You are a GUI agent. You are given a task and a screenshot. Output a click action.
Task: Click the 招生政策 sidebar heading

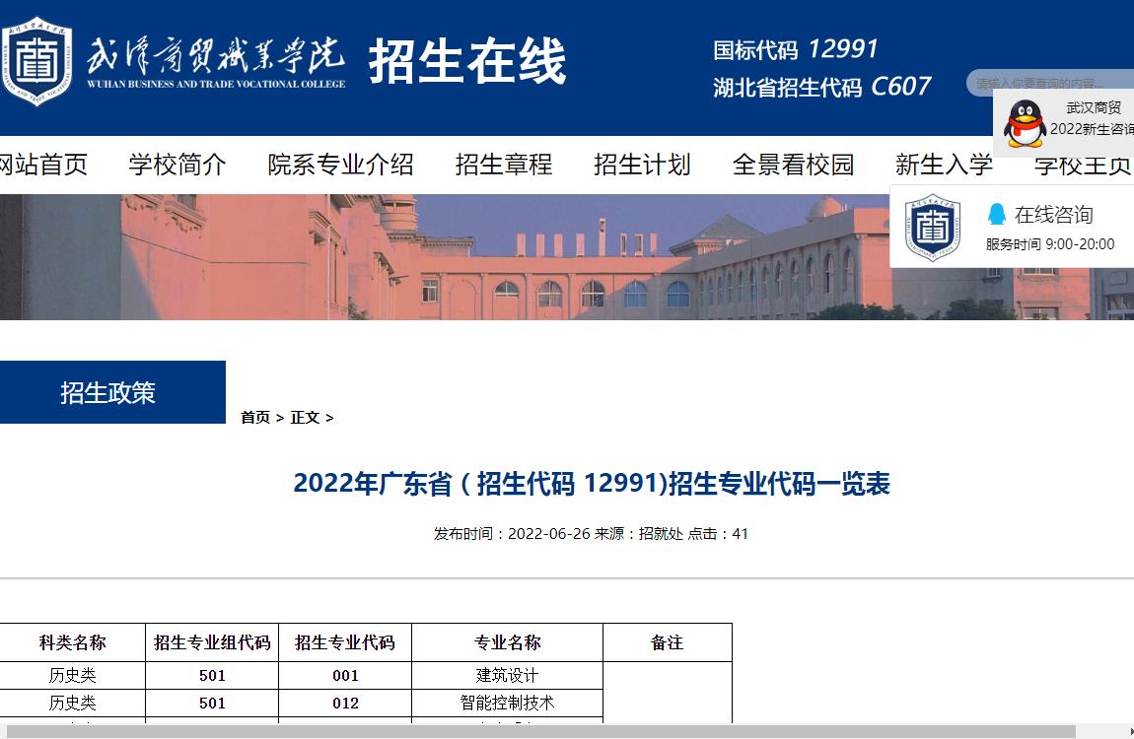pos(108,392)
